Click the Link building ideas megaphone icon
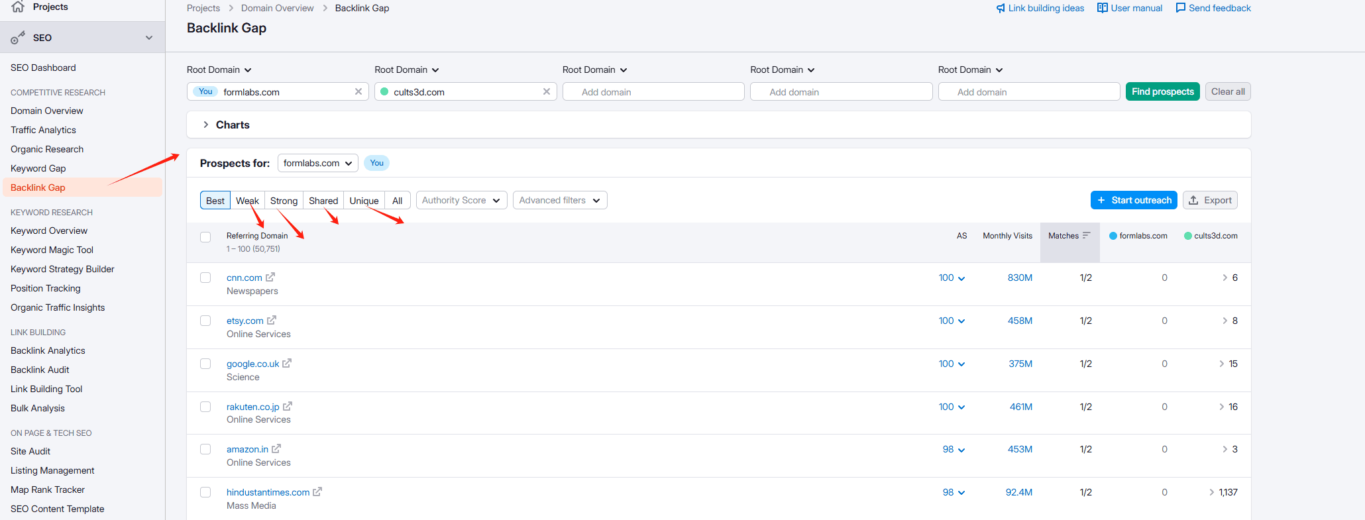Image resolution: width=1365 pixels, height=520 pixels. click(x=1001, y=8)
